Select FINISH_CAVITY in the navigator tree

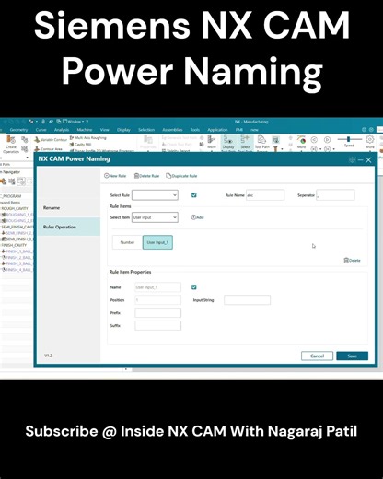tap(14, 245)
